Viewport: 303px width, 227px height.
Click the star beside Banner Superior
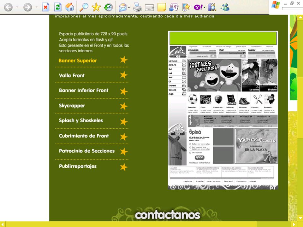124,60
